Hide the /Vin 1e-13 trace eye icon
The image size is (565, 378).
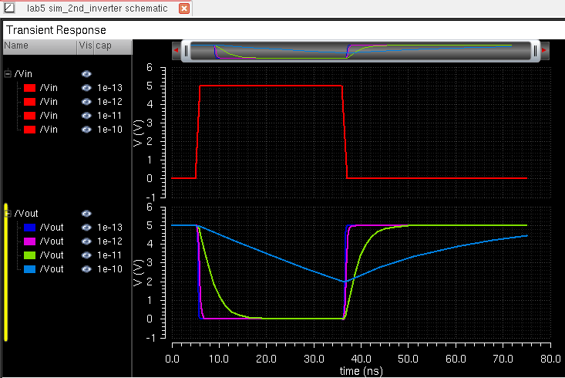tap(86, 88)
